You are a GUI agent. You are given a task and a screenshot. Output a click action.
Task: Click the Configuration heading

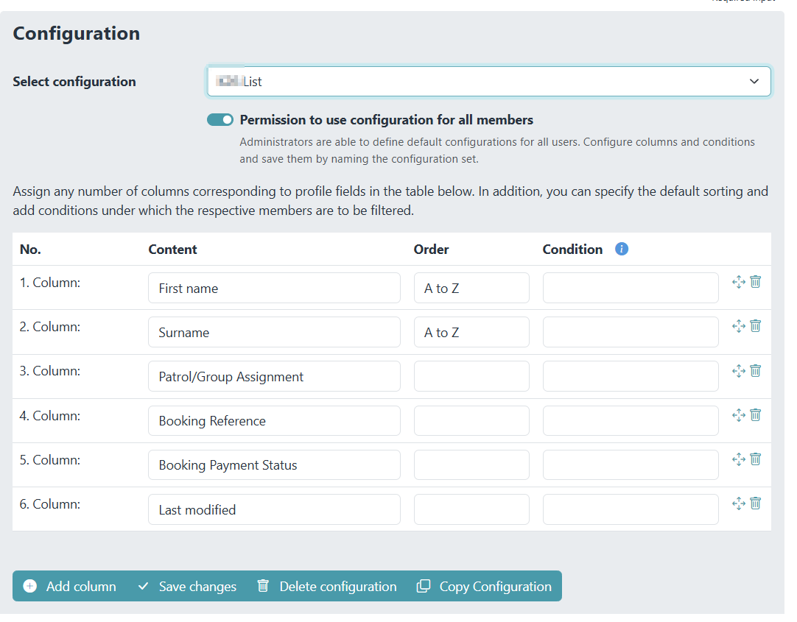(x=77, y=34)
